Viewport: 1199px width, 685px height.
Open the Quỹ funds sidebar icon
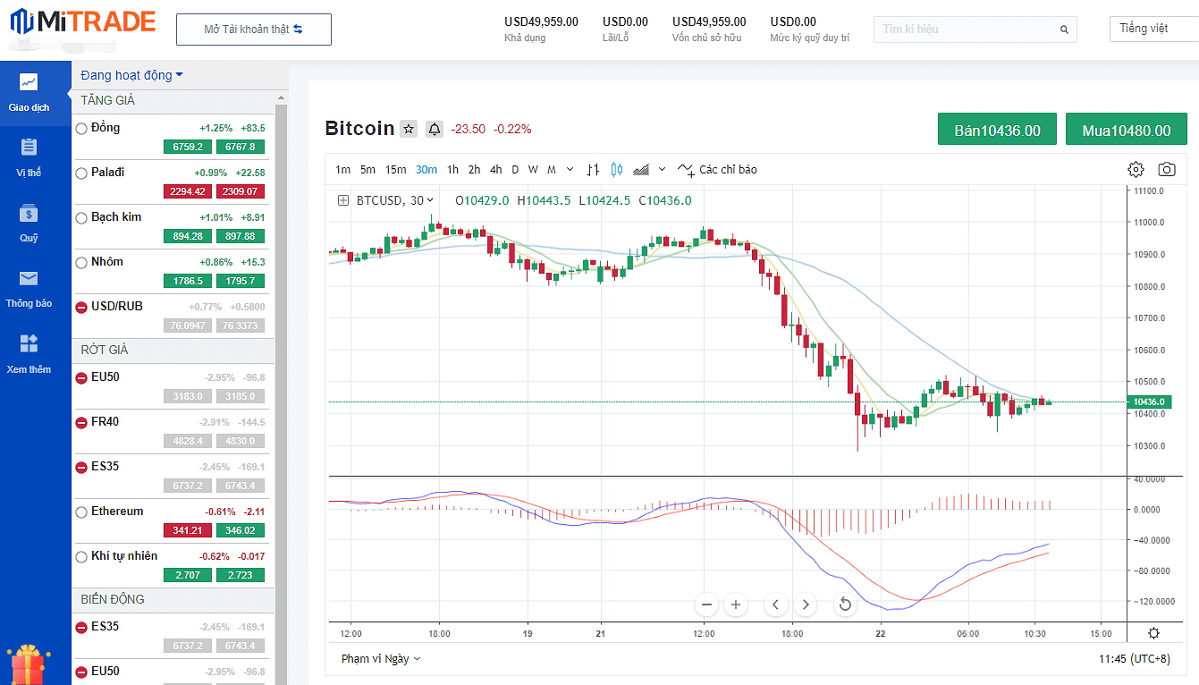(x=29, y=222)
